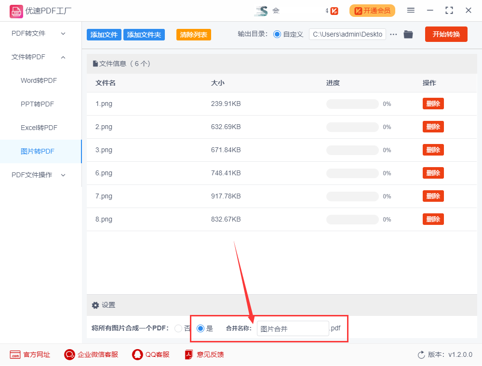Clear the file list using 清除列表
The image size is (482, 366).
pyautogui.click(x=193, y=35)
